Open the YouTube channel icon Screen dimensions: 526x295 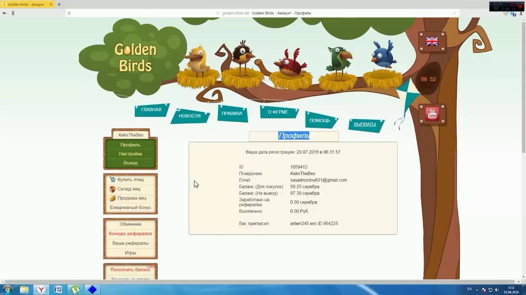point(432,113)
